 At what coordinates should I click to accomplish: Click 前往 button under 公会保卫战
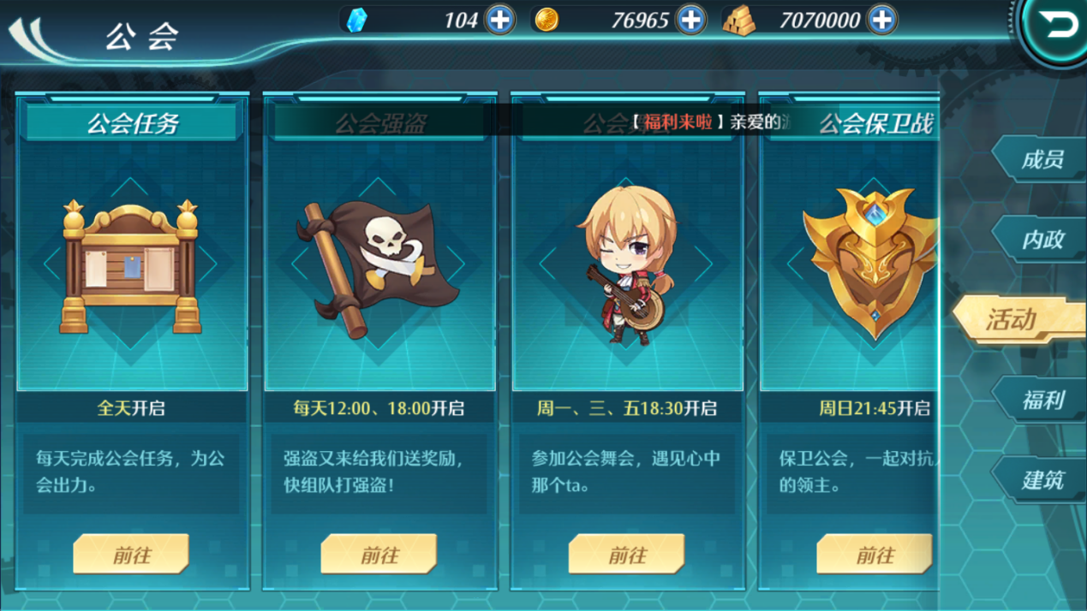pyautogui.click(x=875, y=554)
